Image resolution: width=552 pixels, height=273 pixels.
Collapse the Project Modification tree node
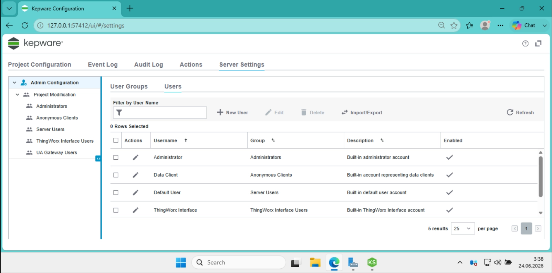coord(18,94)
